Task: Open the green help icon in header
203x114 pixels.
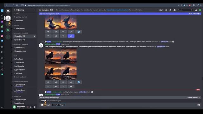Action: click(200, 10)
